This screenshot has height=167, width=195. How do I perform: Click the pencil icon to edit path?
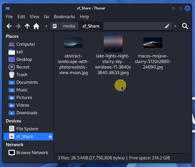[x=167, y=26]
